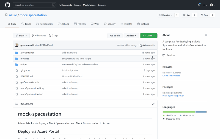Open the Security tab
Image resolution: width=220 pixels, height=139 pixels.
(110, 24)
